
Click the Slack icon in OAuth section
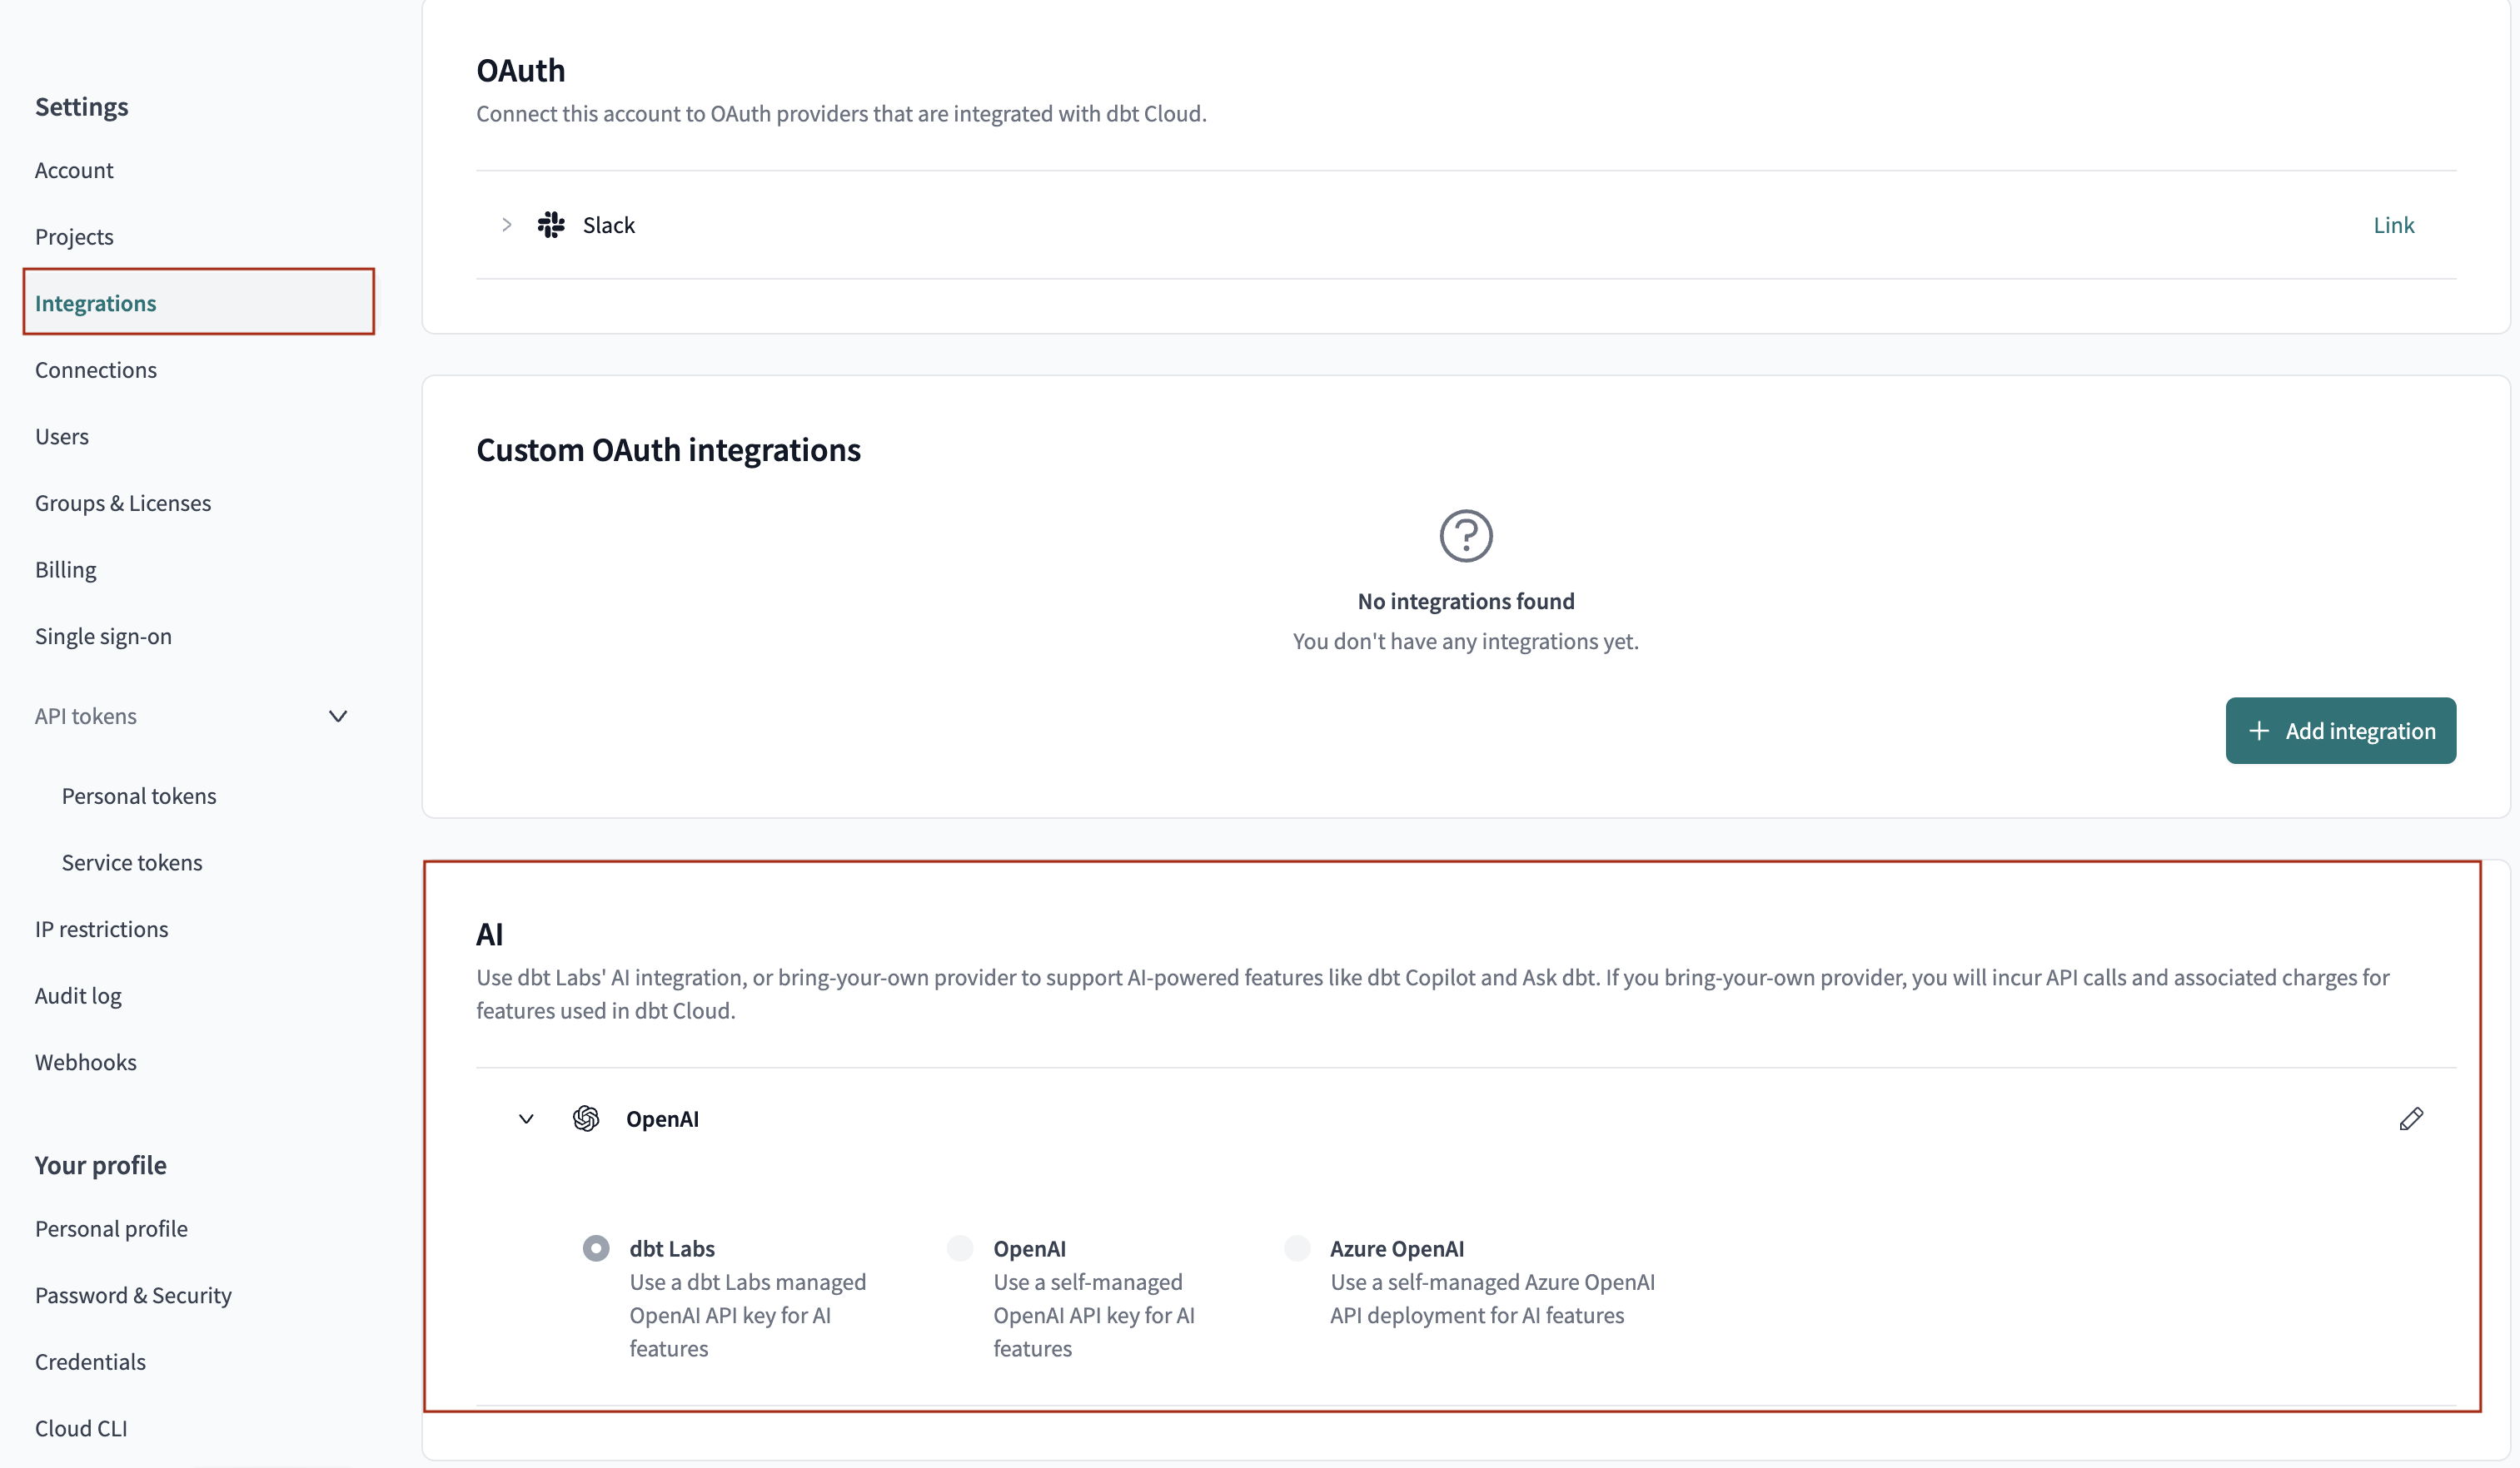[x=550, y=224]
